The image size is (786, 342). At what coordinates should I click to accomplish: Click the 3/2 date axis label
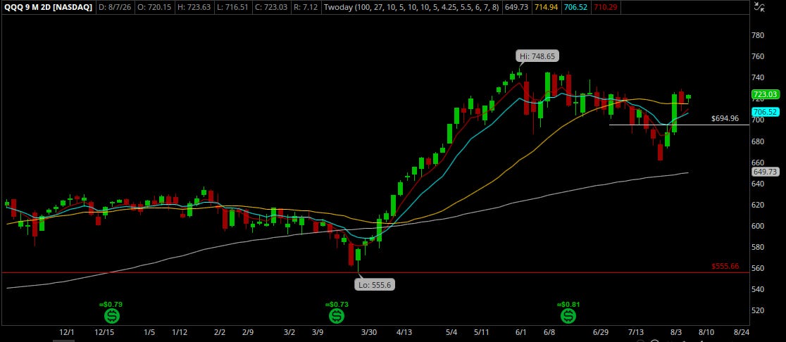point(289,332)
